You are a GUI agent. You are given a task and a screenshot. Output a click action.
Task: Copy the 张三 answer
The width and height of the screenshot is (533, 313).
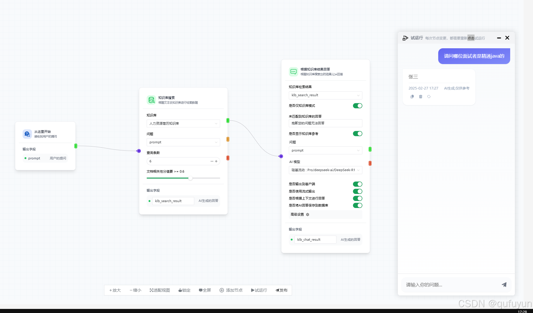click(x=412, y=97)
